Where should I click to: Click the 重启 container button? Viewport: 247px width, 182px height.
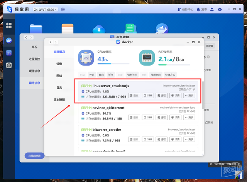point(101,75)
